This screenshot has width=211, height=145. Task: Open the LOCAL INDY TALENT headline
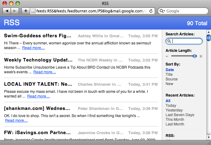tap(38, 84)
